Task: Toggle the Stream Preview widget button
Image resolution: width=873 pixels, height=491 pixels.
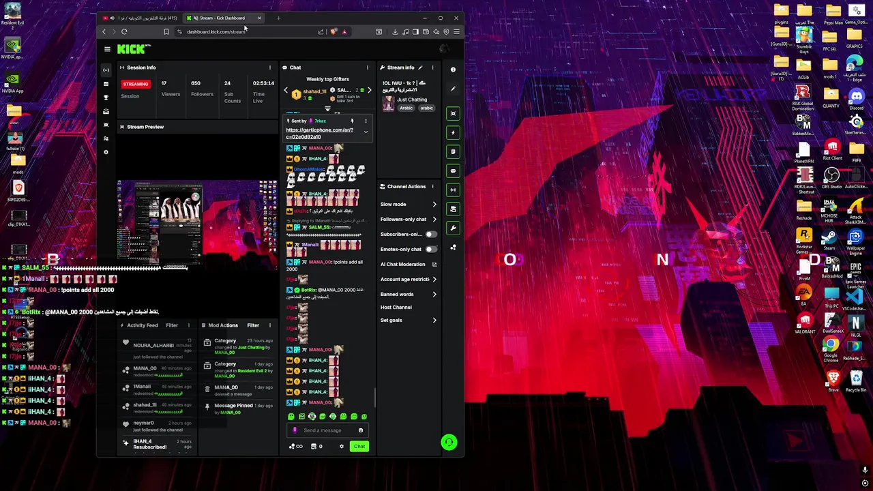Action: coord(453,113)
